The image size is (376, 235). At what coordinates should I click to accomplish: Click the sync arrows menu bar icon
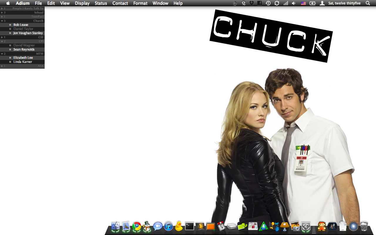coord(277,3)
